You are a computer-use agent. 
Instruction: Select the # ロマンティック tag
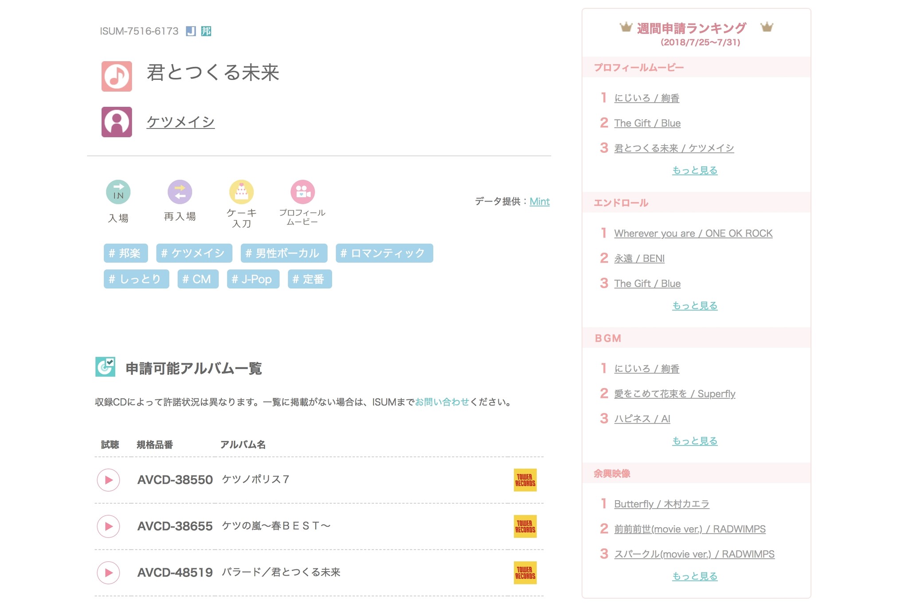point(384,253)
